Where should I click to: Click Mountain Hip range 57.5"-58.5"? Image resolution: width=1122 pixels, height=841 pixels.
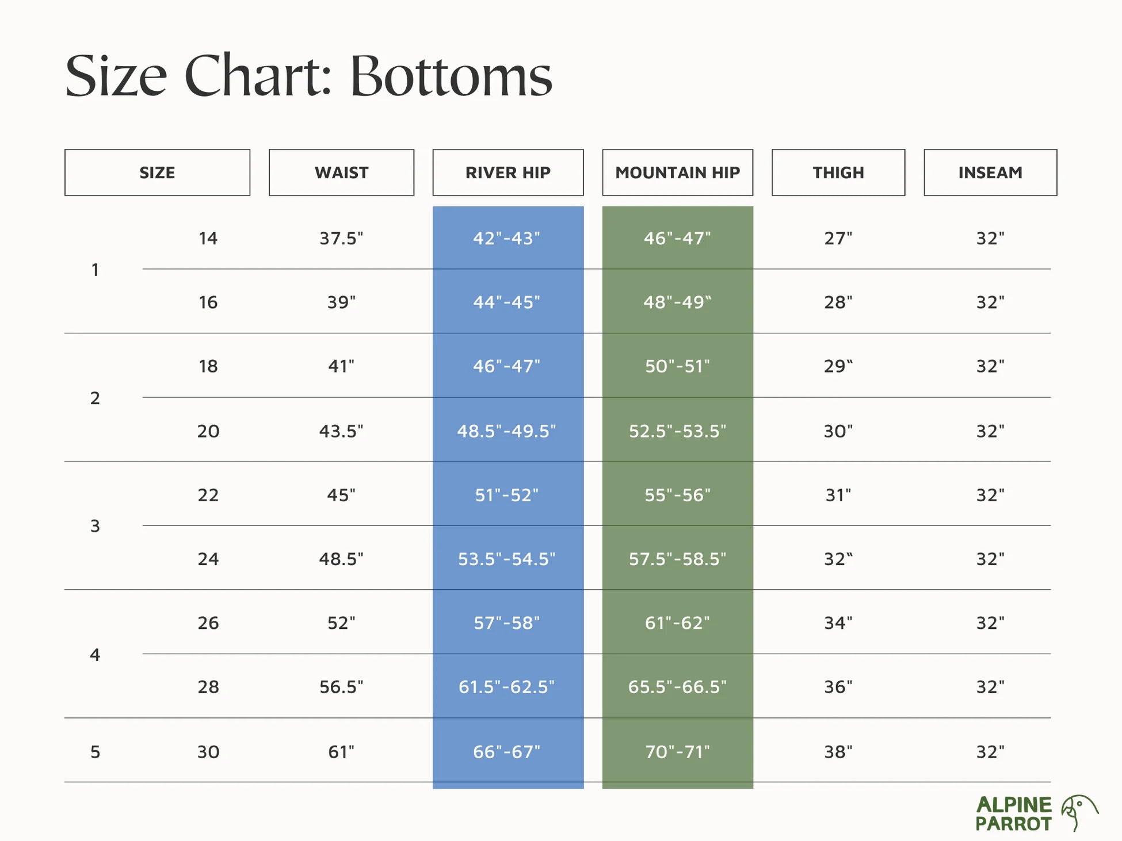tap(677, 559)
